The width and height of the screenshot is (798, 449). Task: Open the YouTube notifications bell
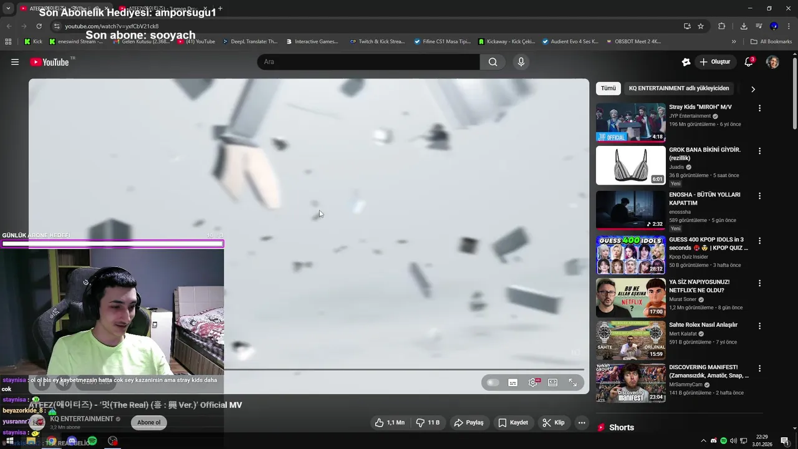click(x=749, y=62)
